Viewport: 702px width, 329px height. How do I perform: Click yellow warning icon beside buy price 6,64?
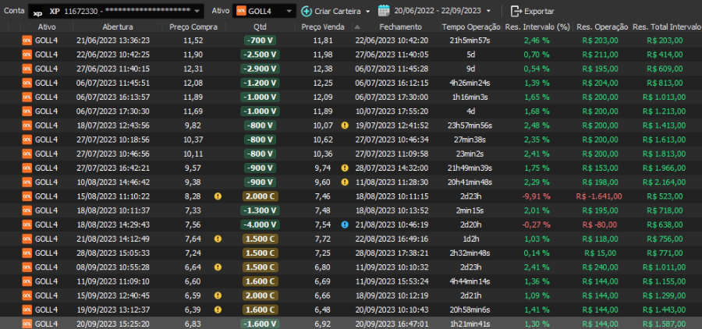(218, 266)
